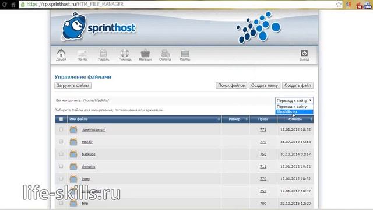Open the Переход к сайту dropdown
The image size is (373, 210).
(x=294, y=100)
